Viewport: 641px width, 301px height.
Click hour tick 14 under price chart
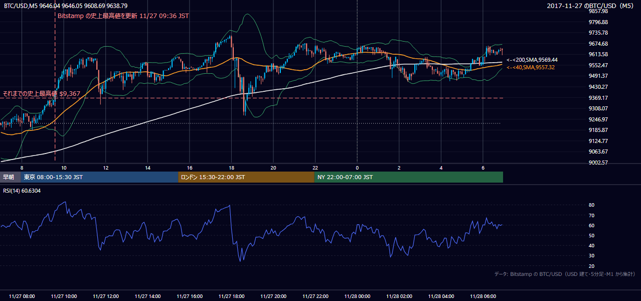click(x=147, y=168)
